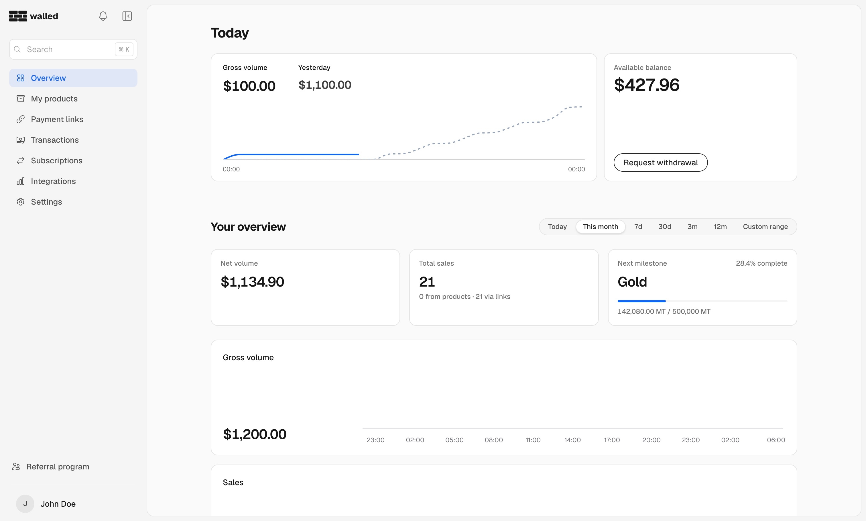Navigate to Transactions
The image size is (866, 521).
(x=73, y=140)
